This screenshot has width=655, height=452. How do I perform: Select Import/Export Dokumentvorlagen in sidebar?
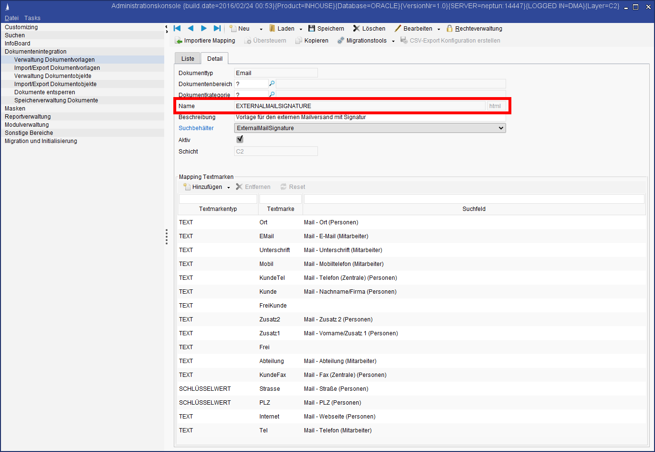pyautogui.click(x=57, y=68)
